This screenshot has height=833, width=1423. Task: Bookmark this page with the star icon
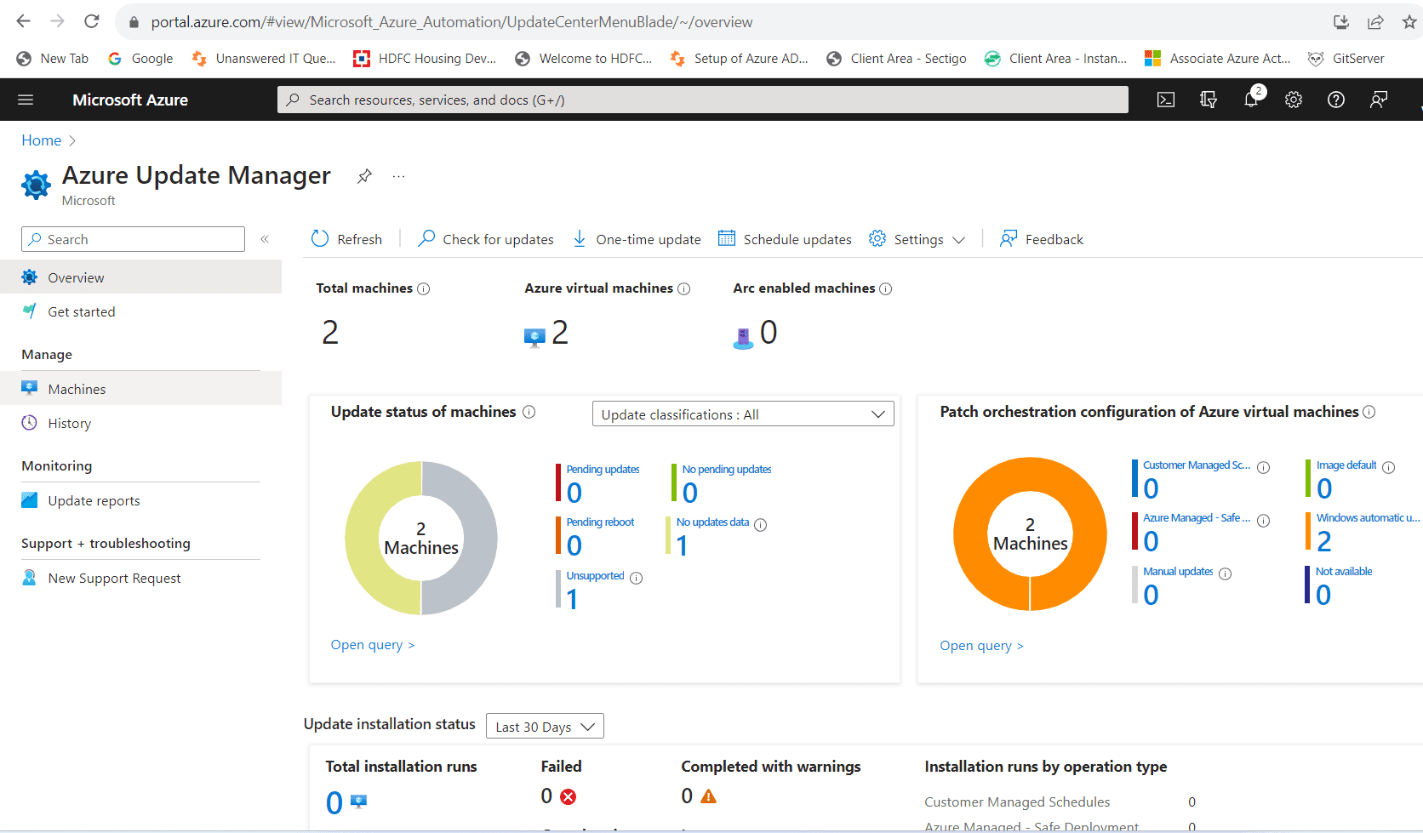[x=1409, y=22]
